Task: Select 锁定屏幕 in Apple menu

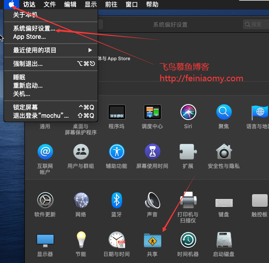Action: tap(51, 107)
